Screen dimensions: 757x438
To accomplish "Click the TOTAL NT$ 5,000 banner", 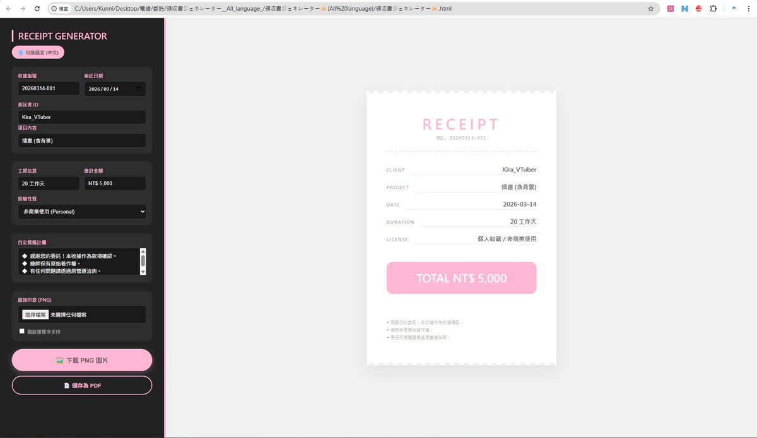I will (461, 278).
